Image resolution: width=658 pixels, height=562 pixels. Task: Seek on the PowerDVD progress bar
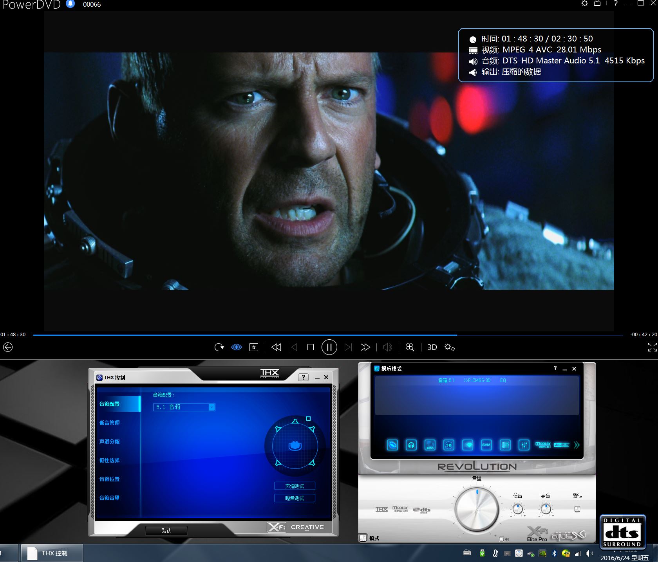(x=328, y=335)
